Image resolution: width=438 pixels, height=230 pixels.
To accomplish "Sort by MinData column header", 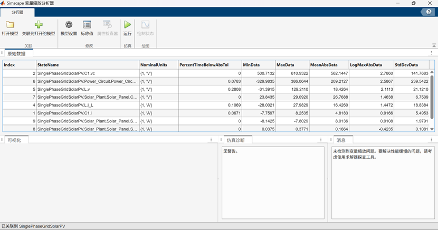I will pos(259,65).
